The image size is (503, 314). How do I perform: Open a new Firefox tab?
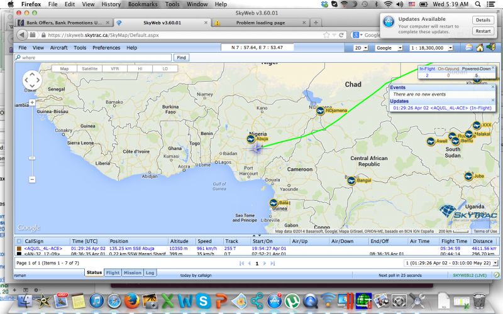[x=316, y=23]
